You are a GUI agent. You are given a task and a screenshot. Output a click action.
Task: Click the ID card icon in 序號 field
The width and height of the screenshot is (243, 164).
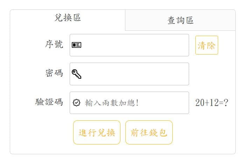pos(76,45)
